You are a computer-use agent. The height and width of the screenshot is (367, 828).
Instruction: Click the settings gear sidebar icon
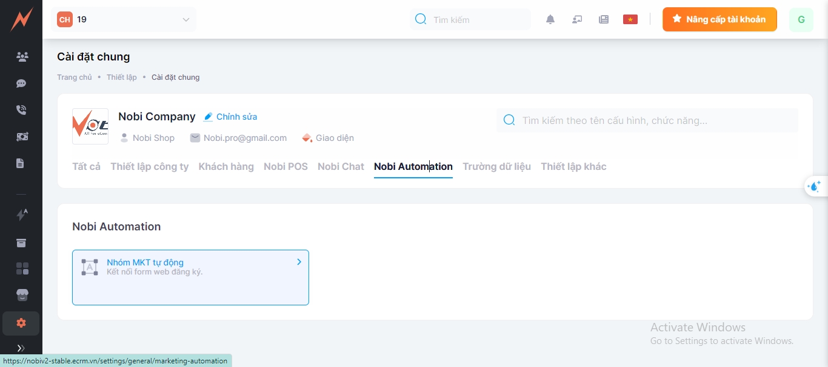point(21,323)
